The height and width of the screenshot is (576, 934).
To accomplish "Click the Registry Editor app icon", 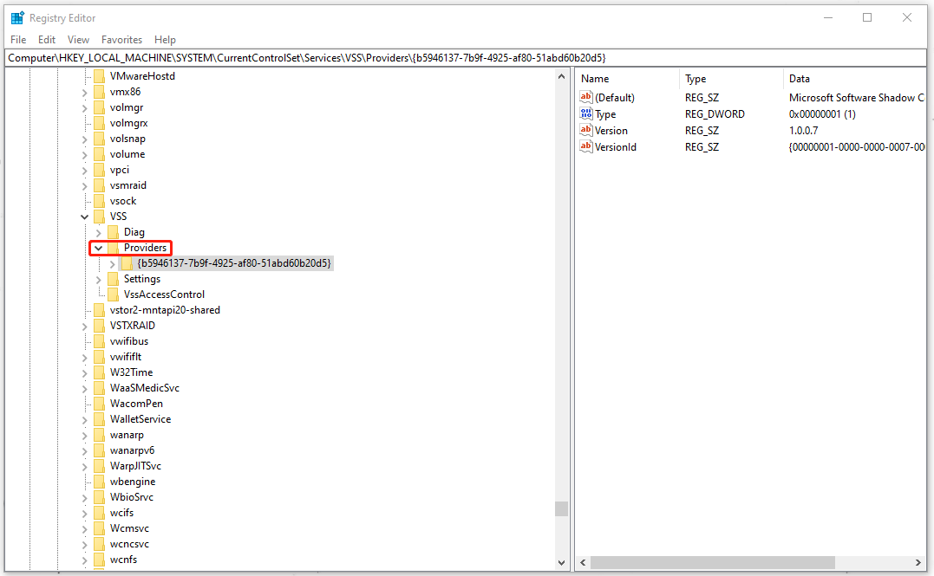I will pos(17,18).
